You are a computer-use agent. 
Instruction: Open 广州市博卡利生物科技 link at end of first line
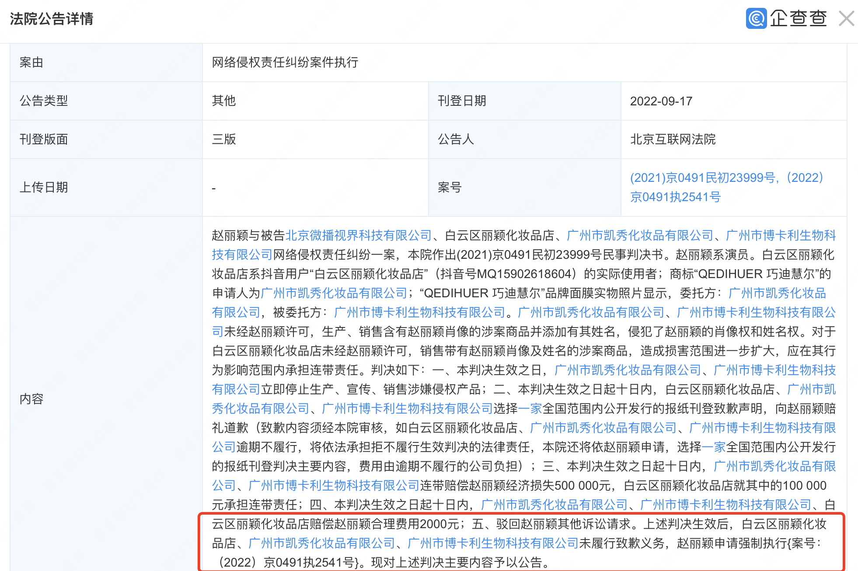coord(781,236)
